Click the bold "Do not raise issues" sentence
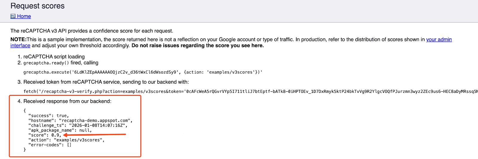This screenshot has width=478, height=159. click(x=197, y=46)
